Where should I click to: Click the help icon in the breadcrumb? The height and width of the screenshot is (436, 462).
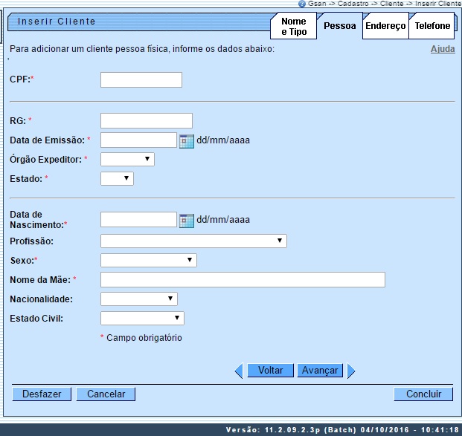click(x=302, y=4)
